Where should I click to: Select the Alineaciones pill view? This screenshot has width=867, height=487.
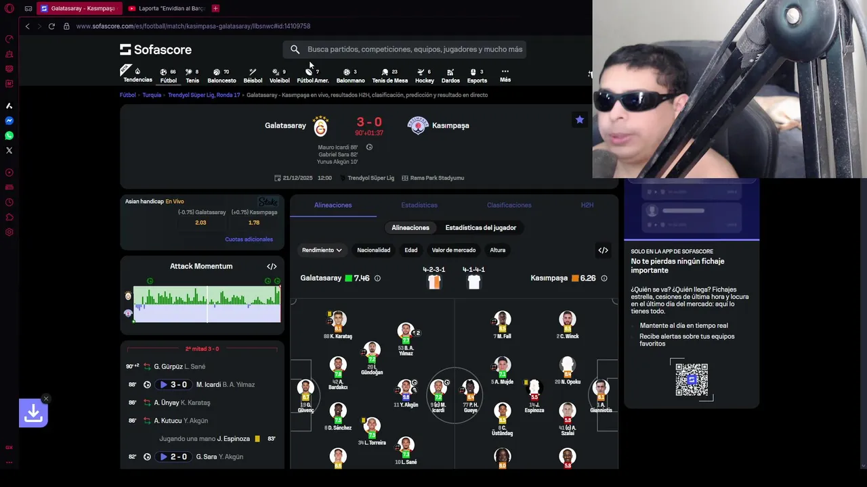[x=410, y=228]
